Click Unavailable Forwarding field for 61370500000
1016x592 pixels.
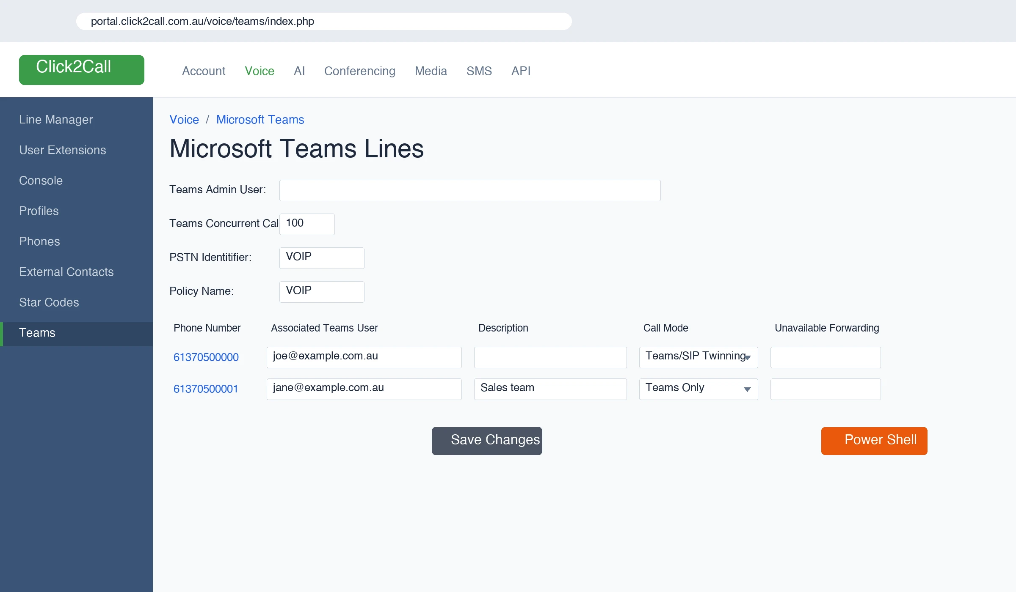tap(825, 357)
